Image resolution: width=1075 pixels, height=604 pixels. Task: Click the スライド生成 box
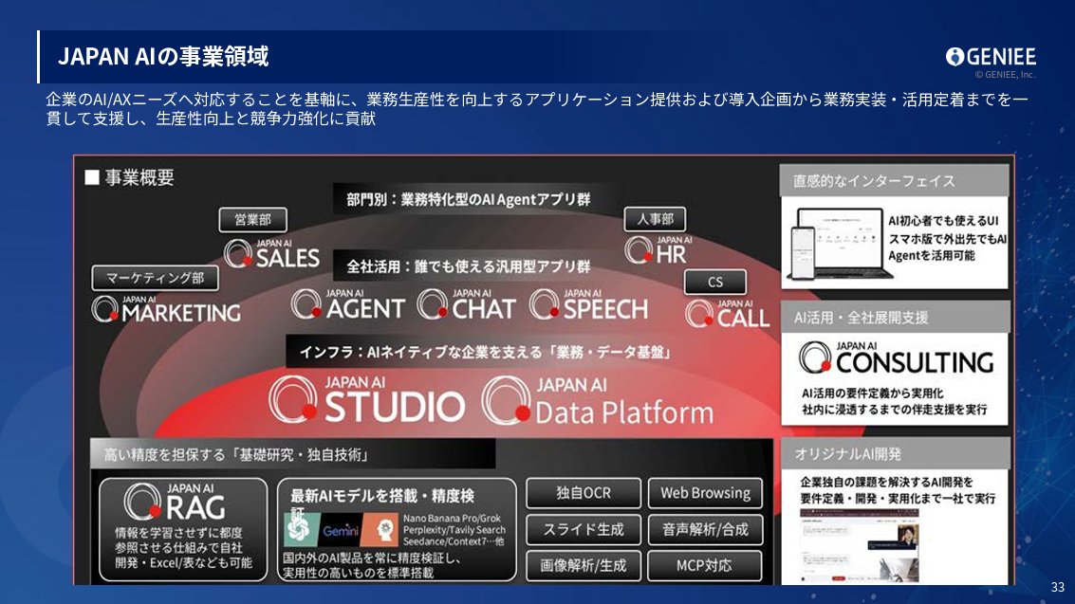pyautogui.click(x=584, y=529)
